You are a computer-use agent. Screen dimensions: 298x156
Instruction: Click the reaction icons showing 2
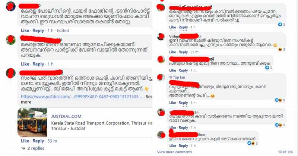point(251,143)
